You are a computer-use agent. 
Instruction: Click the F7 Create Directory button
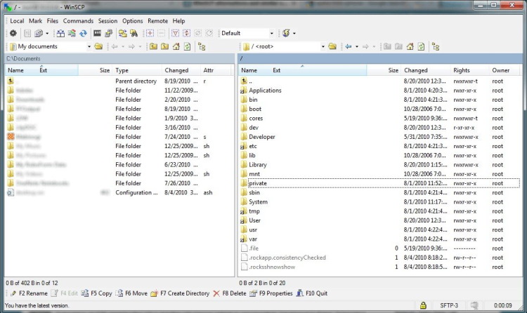[180, 293]
